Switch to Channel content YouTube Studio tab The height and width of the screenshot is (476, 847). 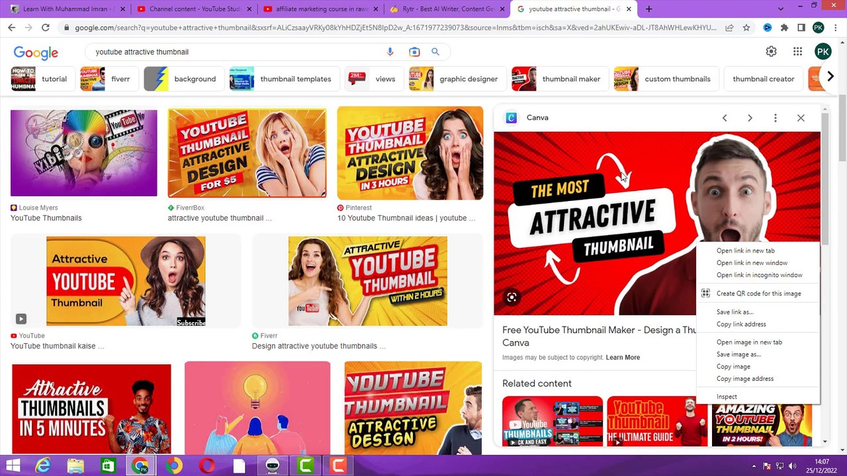click(x=194, y=9)
